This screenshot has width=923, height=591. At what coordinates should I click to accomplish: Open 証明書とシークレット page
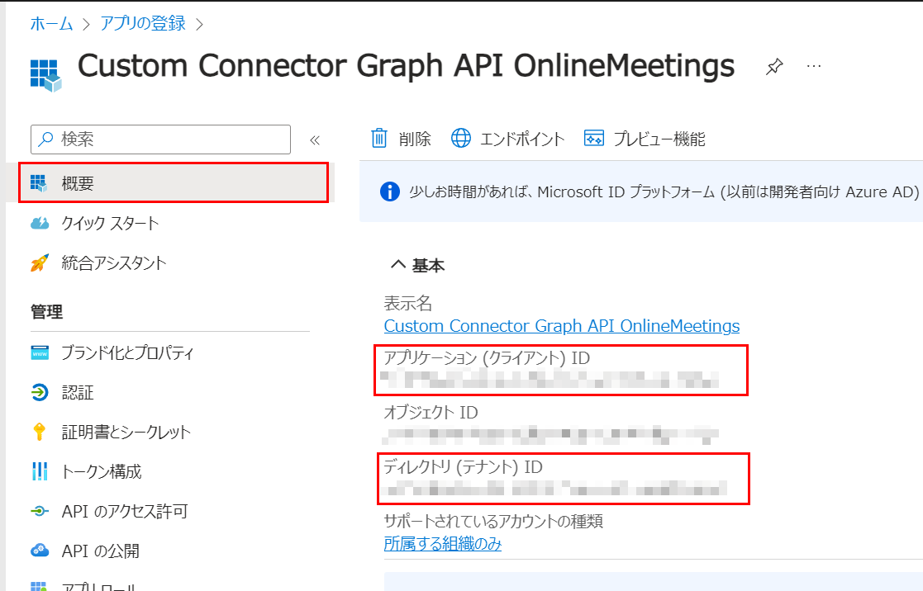tap(126, 432)
